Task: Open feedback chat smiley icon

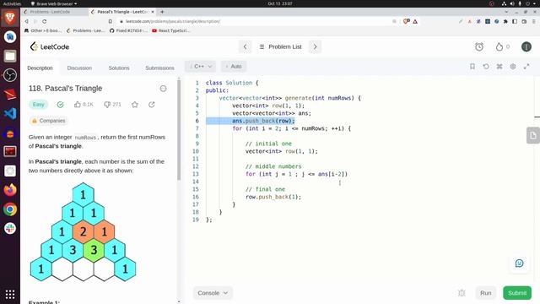Action: point(520,263)
